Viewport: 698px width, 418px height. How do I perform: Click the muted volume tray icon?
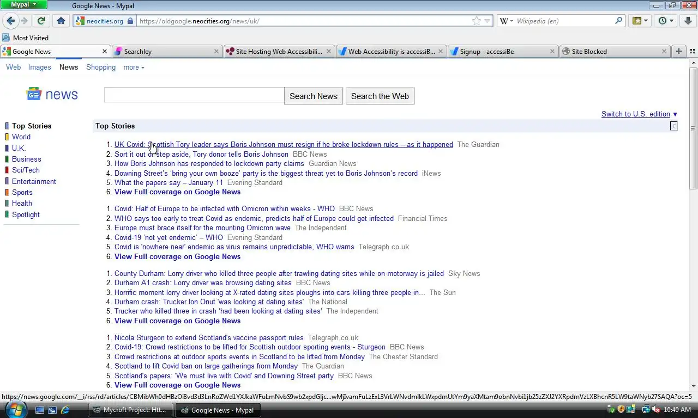tap(656, 410)
